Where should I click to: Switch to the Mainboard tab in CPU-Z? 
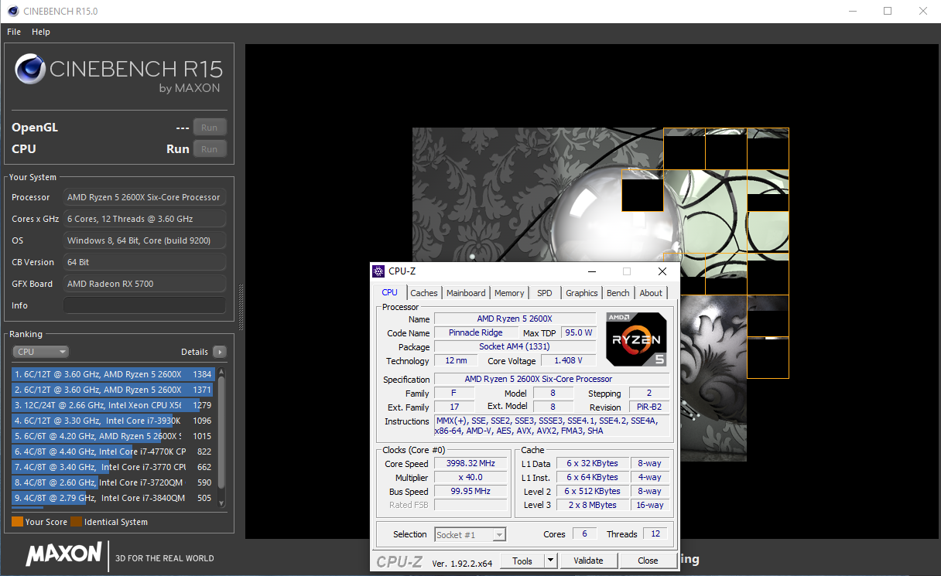click(x=466, y=293)
